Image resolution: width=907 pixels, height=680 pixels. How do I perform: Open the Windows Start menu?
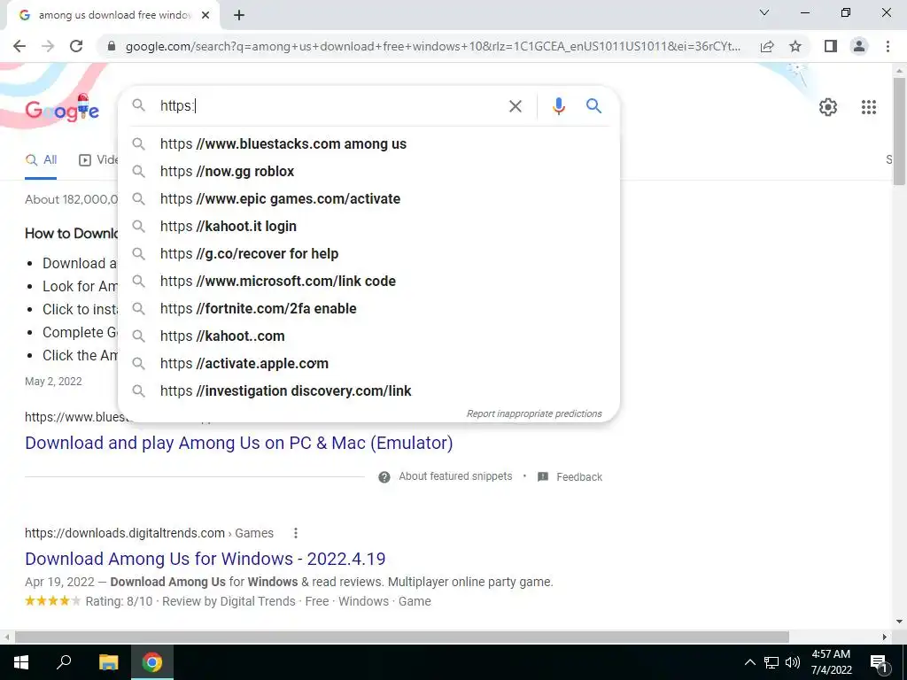(21, 662)
